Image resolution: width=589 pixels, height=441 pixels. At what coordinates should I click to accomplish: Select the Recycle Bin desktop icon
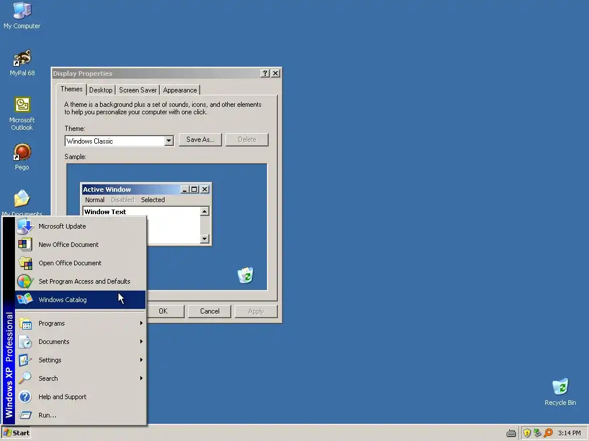560,388
